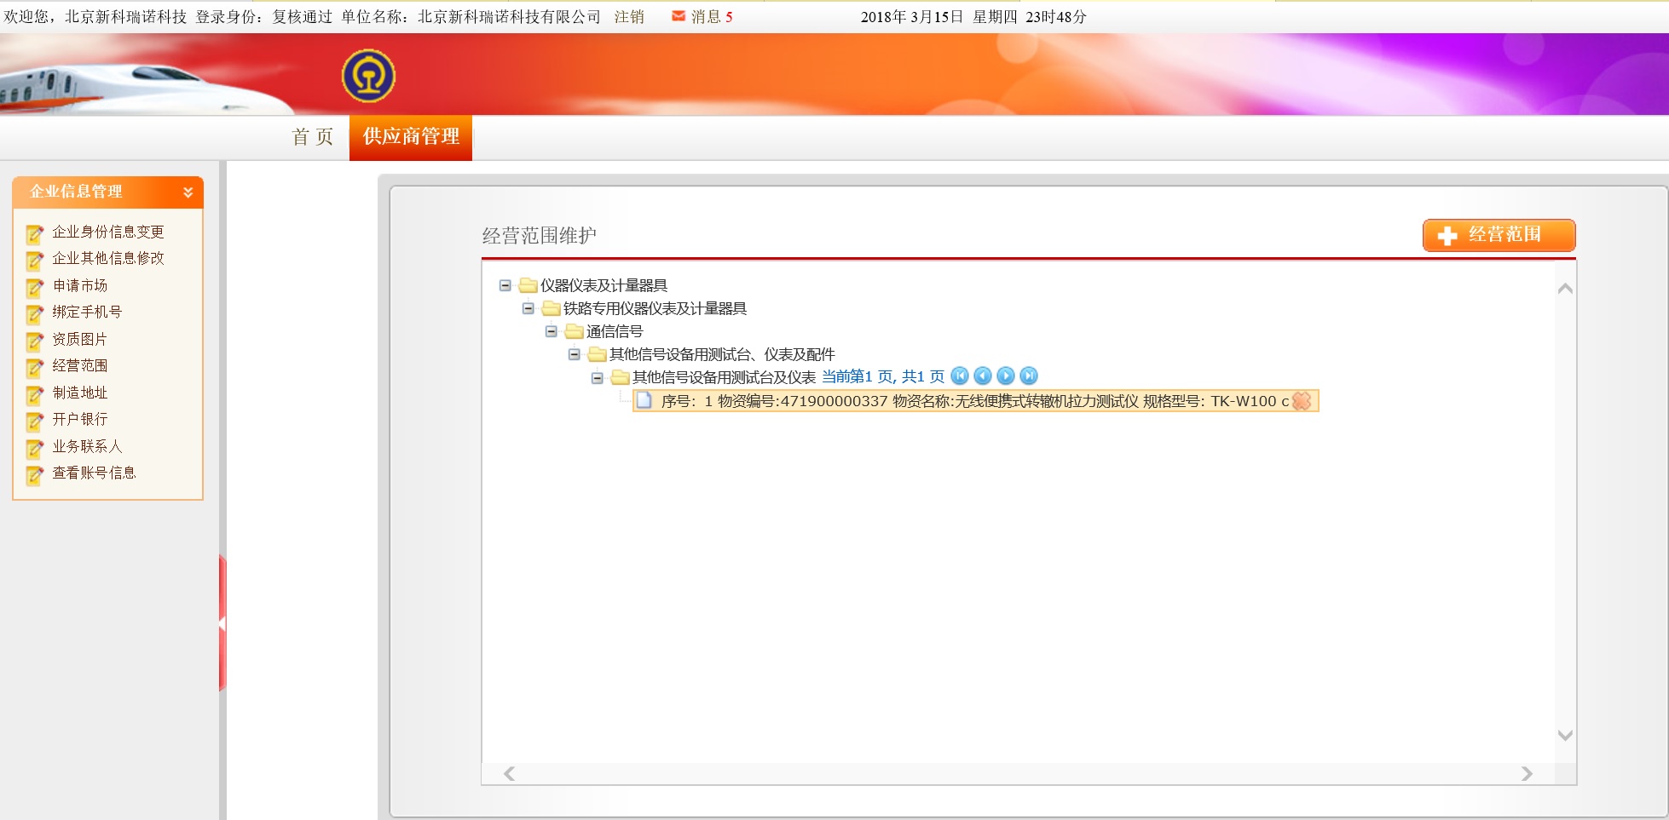Click the 注销 logout link
The image size is (1669, 820).
(x=629, y=17)
